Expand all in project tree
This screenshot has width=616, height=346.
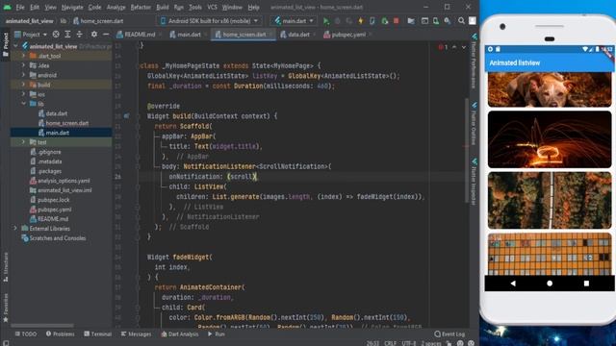(x=67, y=35)
